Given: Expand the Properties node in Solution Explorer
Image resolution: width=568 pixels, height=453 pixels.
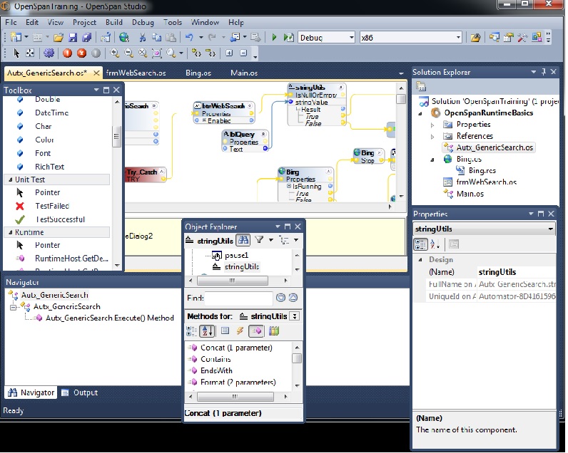Looking at the screenshot, I should (432, 125).
